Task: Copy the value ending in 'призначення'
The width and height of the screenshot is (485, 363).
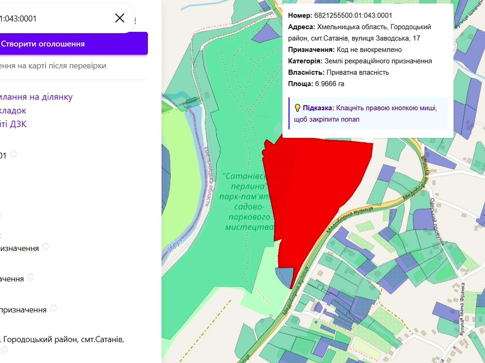Action: (x=53, y=308)
